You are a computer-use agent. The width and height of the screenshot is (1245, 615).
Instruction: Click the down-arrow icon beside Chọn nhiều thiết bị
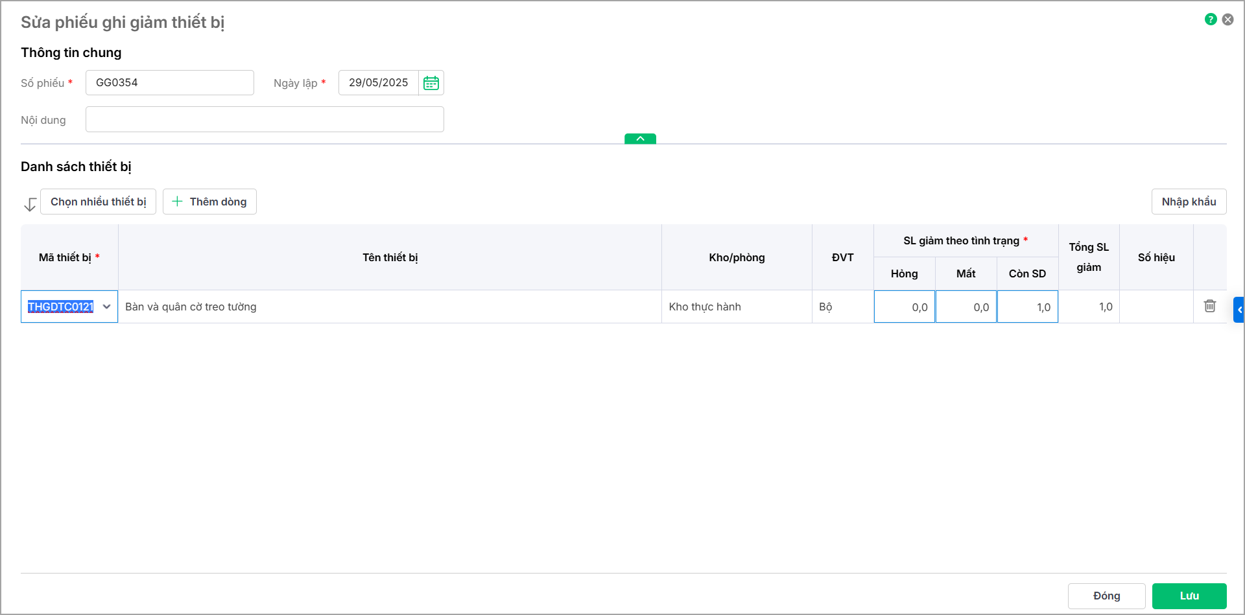tap(30, 204)
